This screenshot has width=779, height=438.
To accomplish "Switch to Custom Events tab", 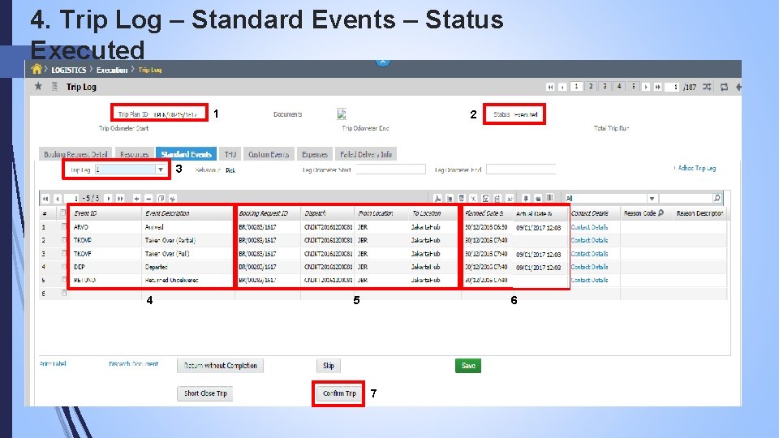I will coord(269,154).
